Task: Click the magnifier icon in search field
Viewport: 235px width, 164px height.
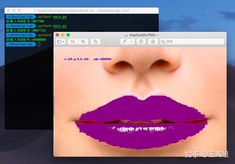Action: 163,42
